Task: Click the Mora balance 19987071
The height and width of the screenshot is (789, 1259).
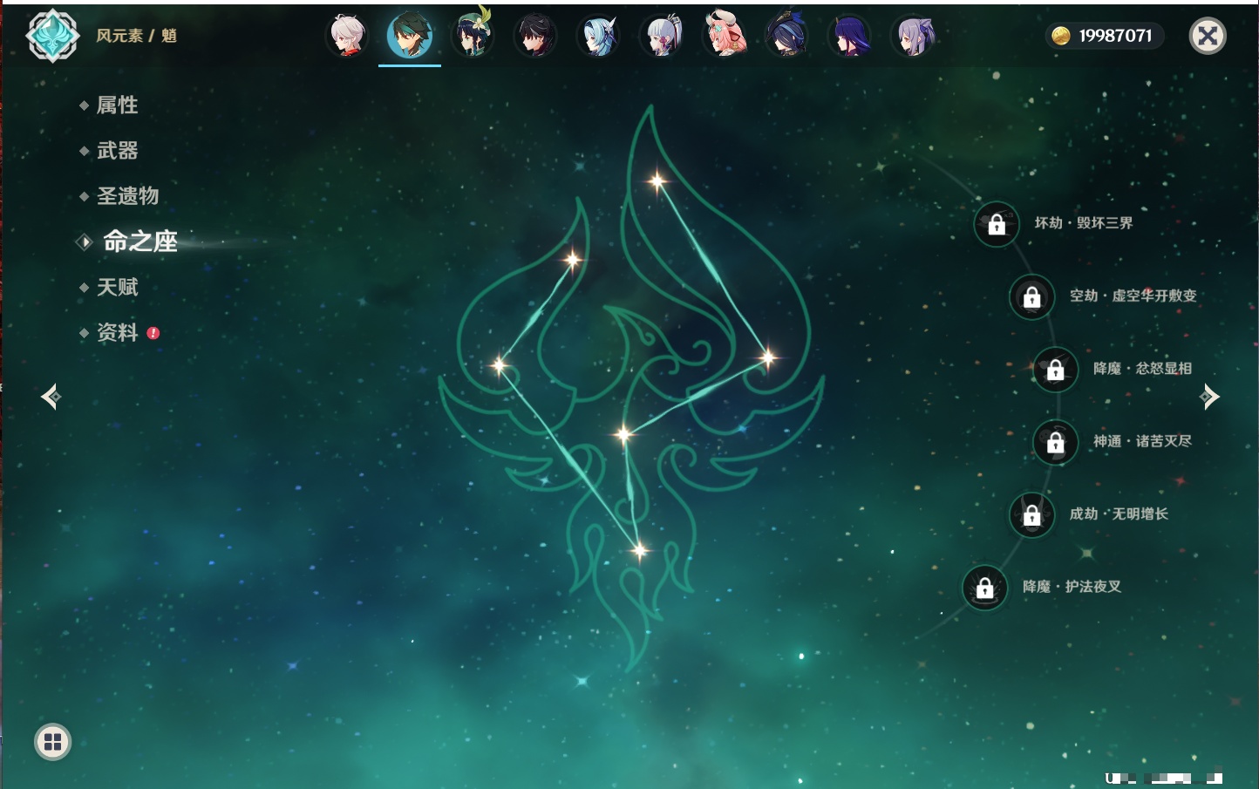Action: pyautogui.click(x=1115, y=36)
